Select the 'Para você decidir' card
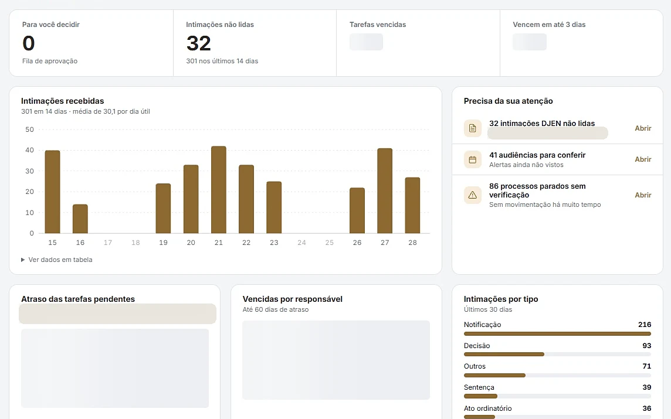Viewport: 671px width, 419px height. (x=91, y=43)
